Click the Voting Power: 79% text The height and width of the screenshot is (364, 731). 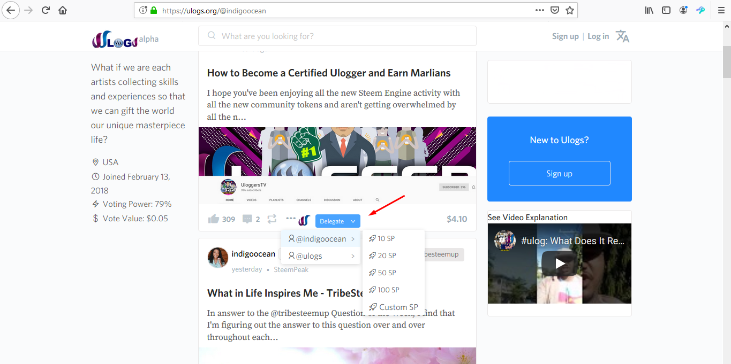137,204
